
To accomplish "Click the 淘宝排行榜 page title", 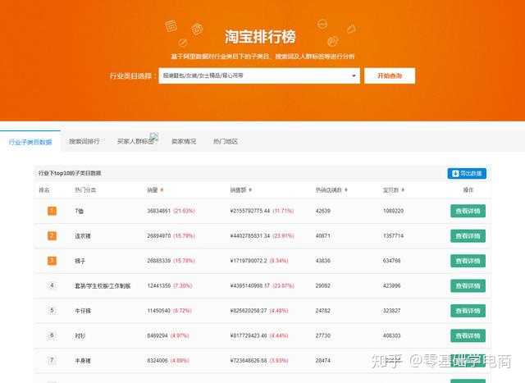I will coord(260,36).
